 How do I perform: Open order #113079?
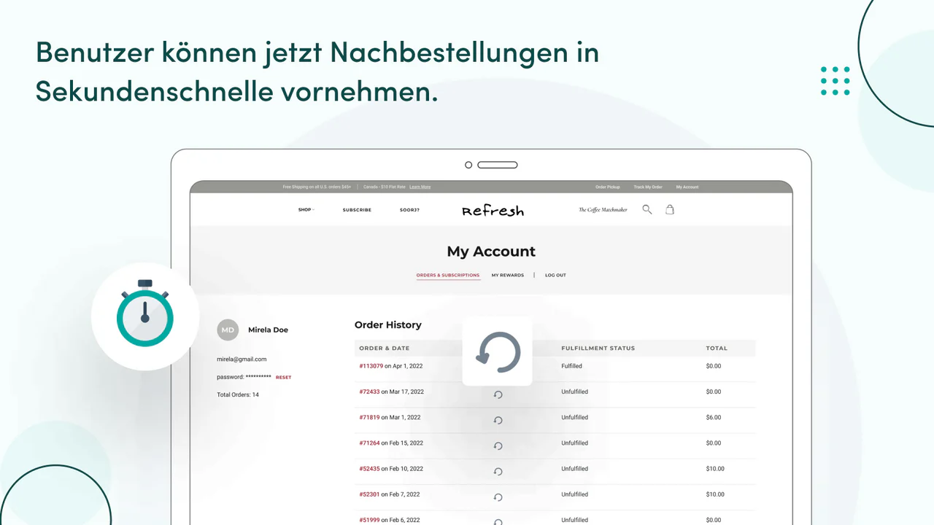[x=371, y=366]
